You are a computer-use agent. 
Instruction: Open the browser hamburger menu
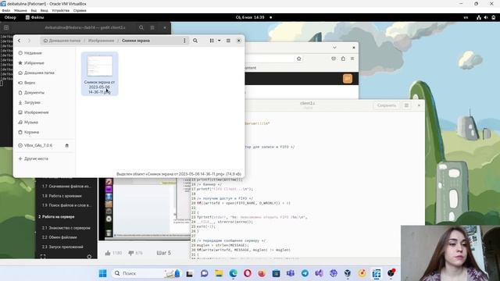(x=352, y=59)
